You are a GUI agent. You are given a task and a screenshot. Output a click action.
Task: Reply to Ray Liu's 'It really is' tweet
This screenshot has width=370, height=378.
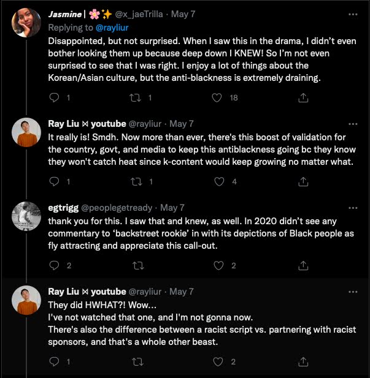coord(53,181)
